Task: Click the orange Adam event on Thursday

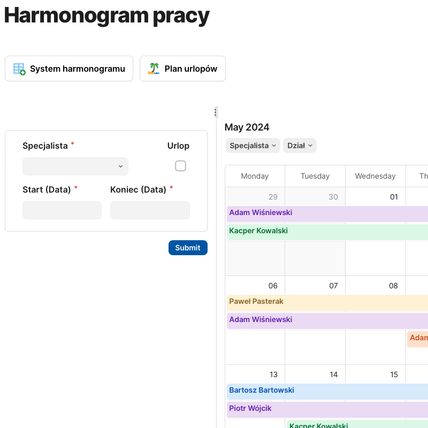Action: click(418, 338)
